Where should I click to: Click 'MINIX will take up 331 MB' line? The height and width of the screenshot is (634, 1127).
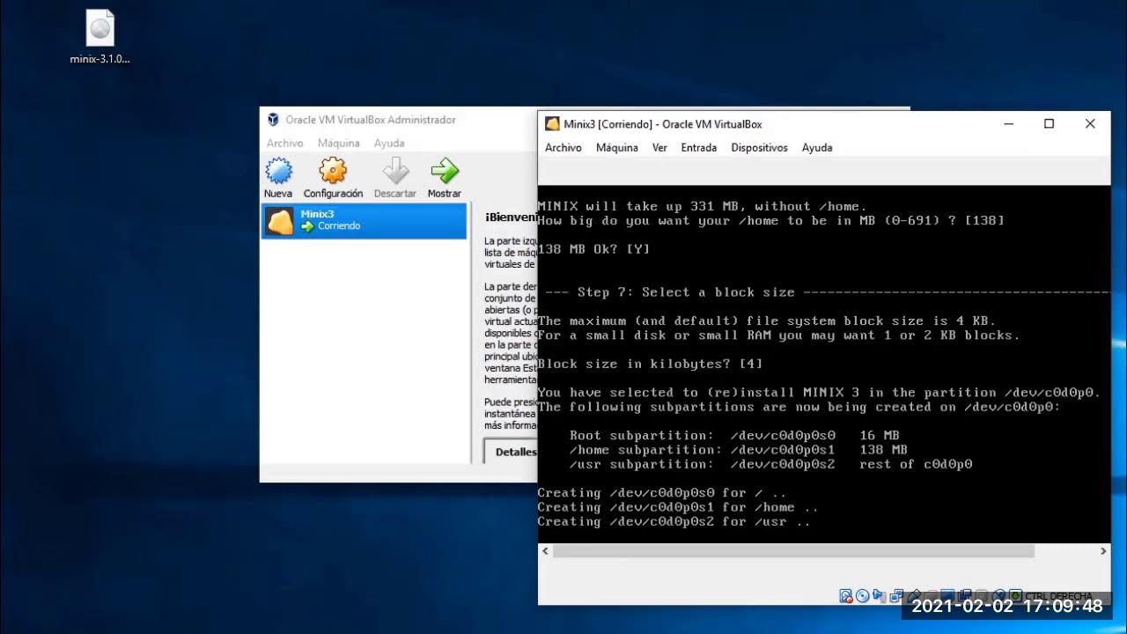[702, 206]
